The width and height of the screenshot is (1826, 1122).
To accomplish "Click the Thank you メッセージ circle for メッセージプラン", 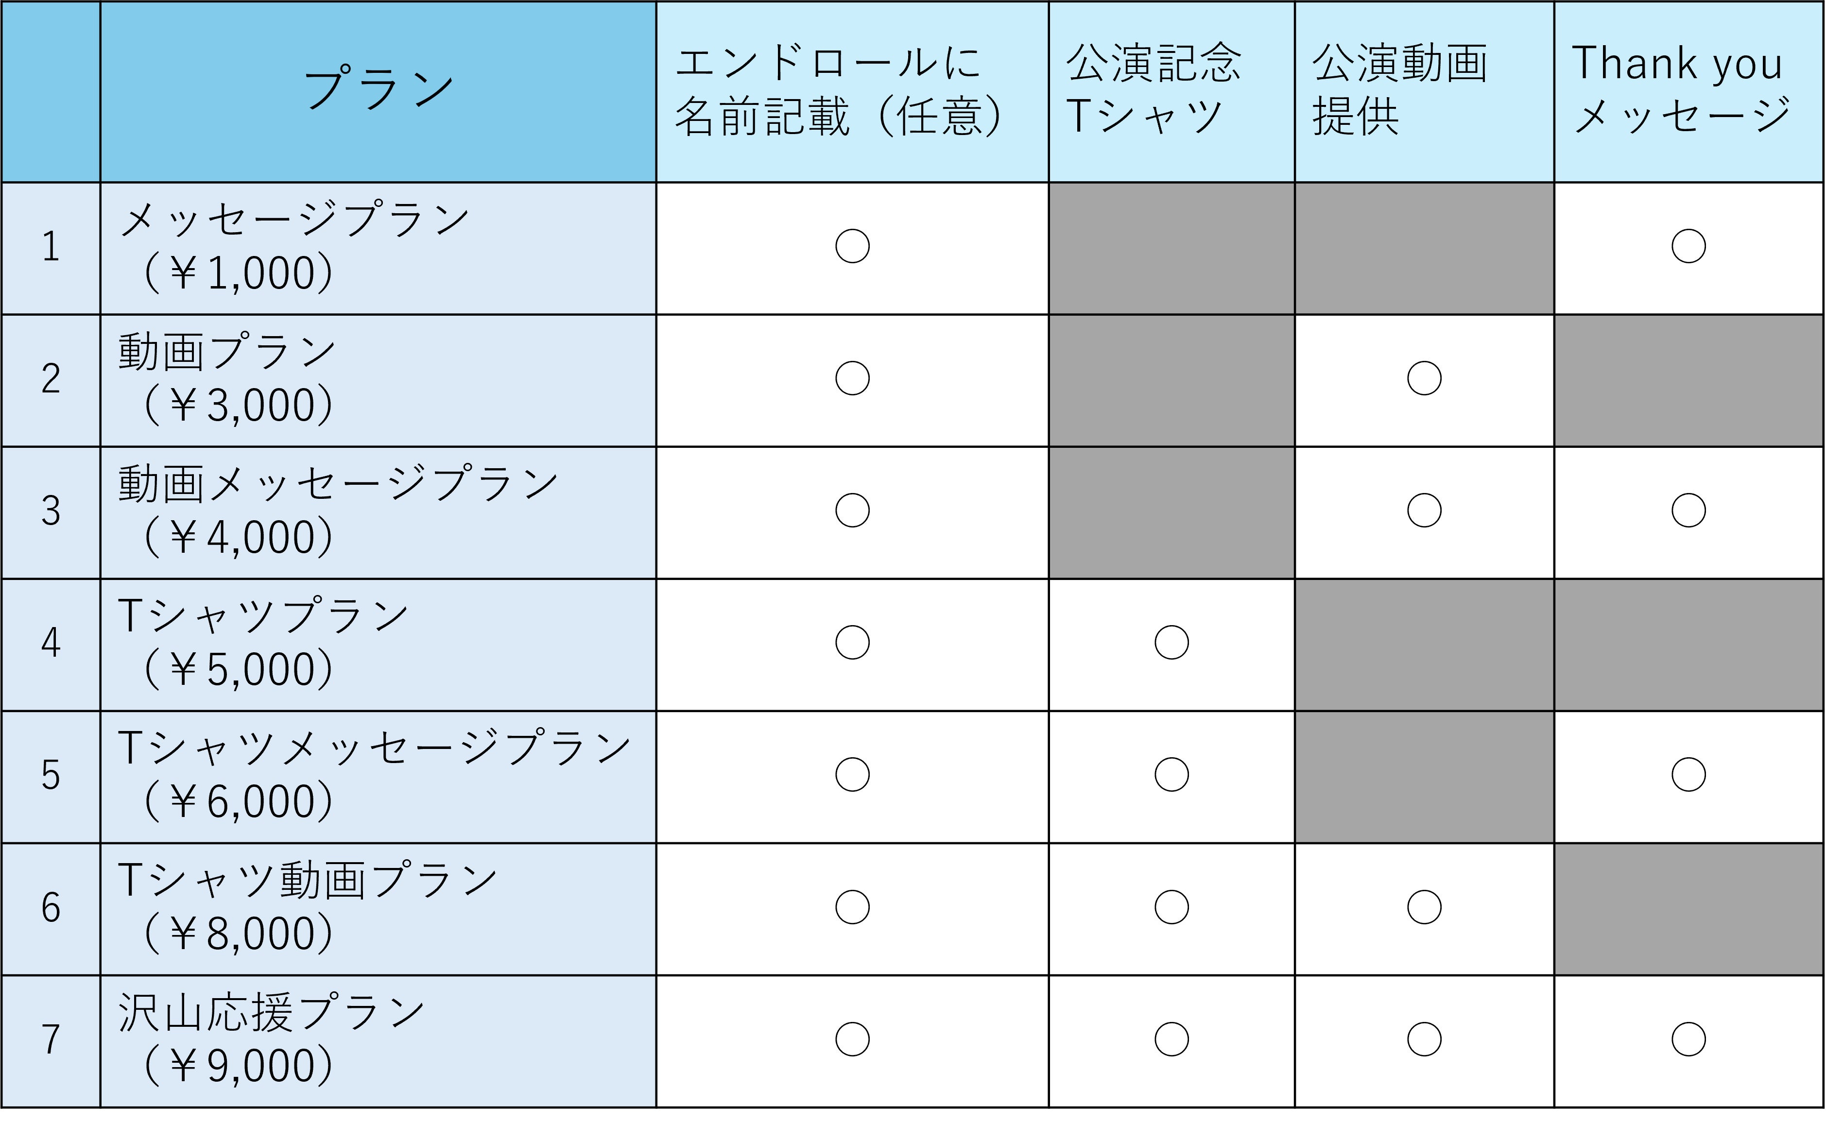I will [1688, 246].
